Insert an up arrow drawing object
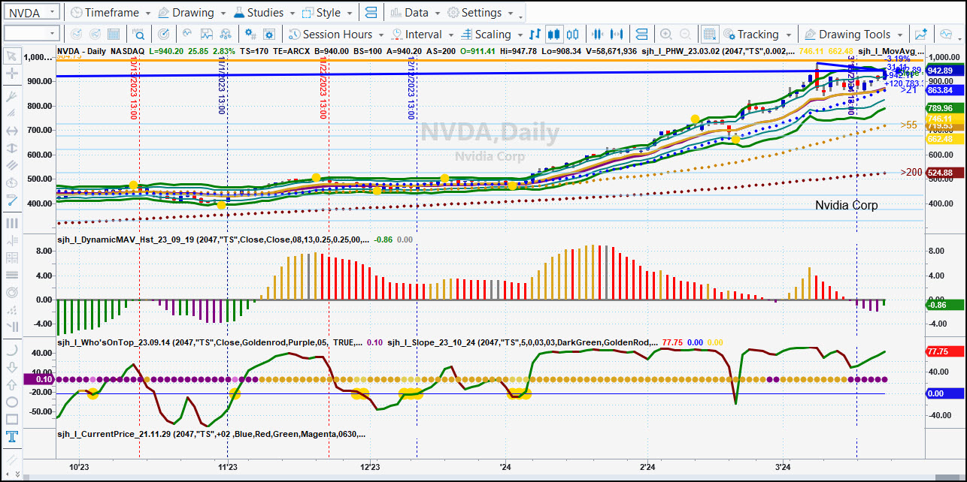Viewport: 967px width, 482px height. tap(12, 385)
